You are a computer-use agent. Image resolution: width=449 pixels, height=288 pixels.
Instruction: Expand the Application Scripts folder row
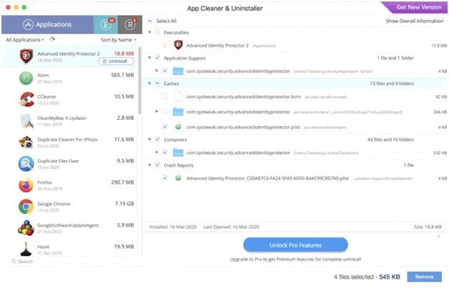coord(157,71)
